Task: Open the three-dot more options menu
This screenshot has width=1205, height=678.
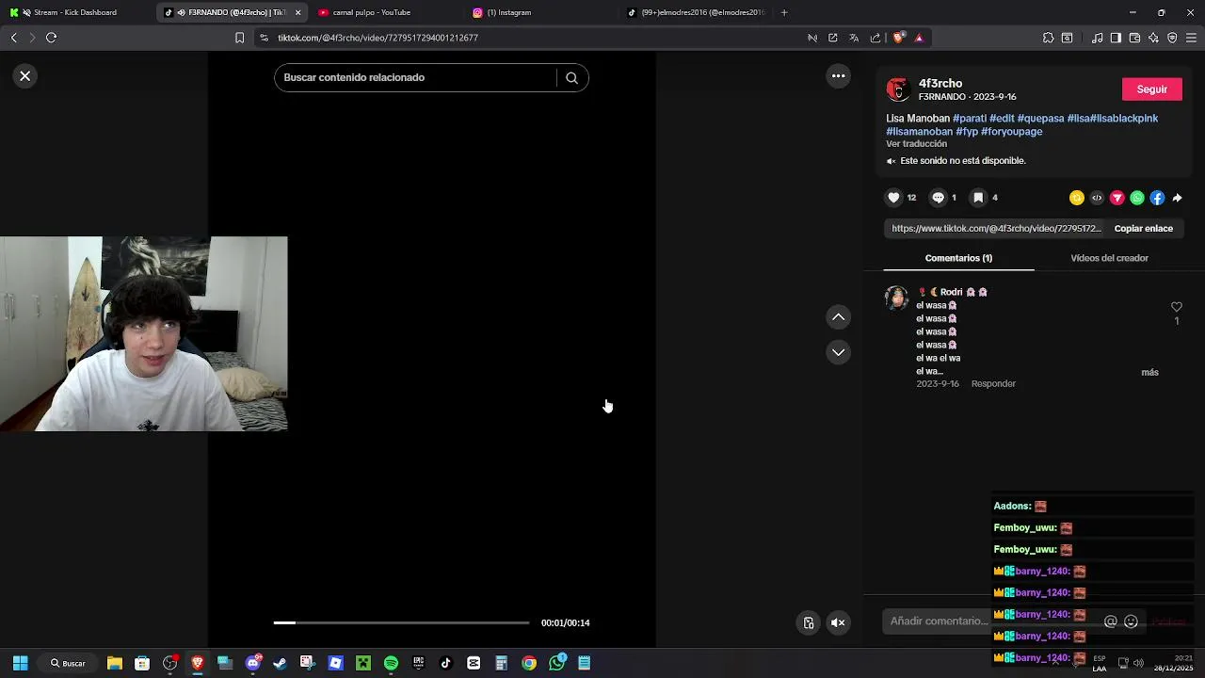Action: click(838, 76)
